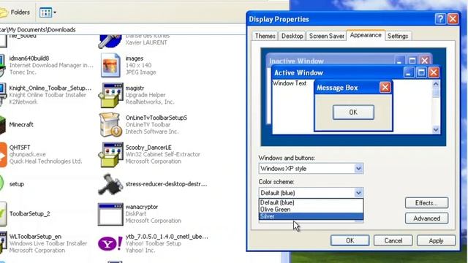Choose Default (blue) in the color scheme list

click(311, 202)
